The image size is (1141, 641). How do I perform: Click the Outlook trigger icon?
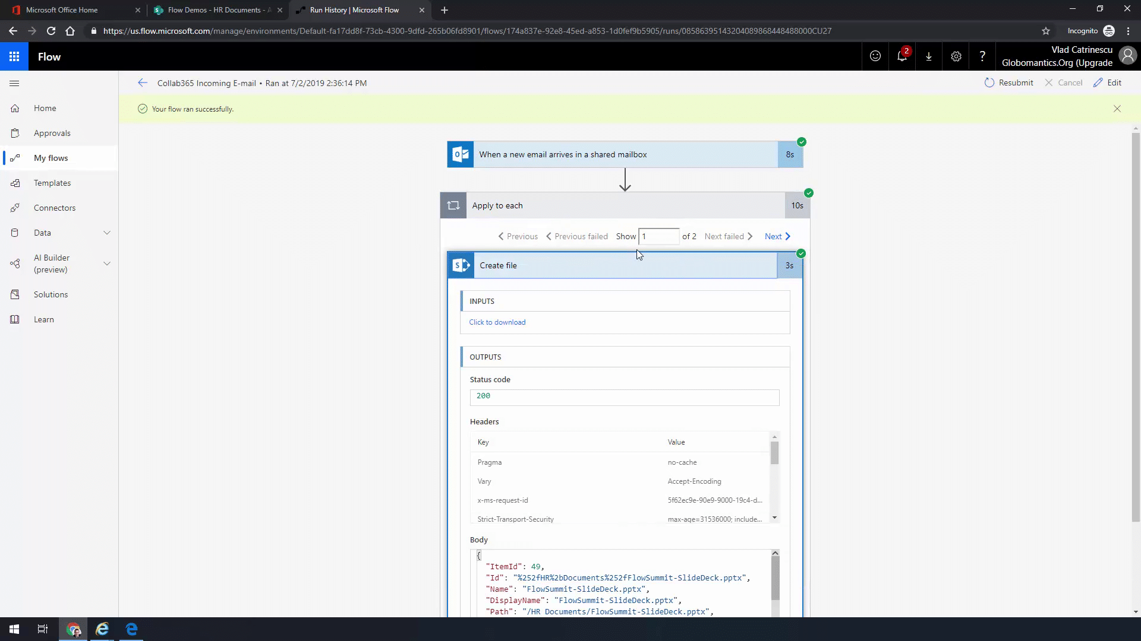[461, 154]
